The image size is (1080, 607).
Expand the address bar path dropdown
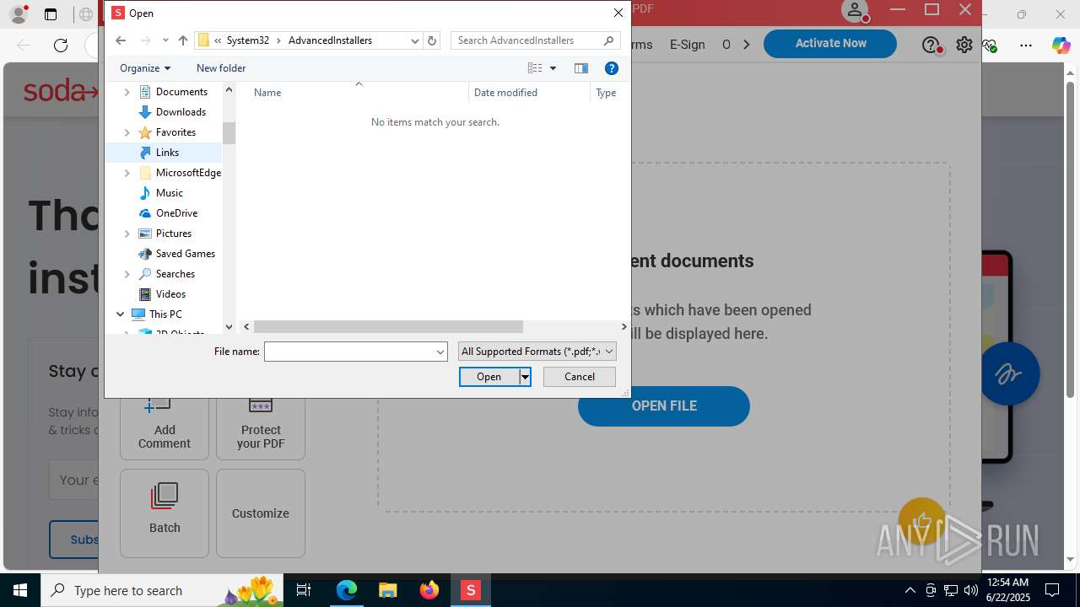coord(414,40)
